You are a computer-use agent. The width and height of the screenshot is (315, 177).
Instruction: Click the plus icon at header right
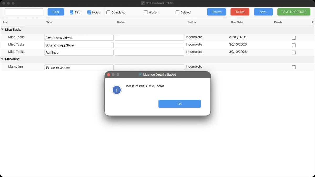[x=313, y=22]
